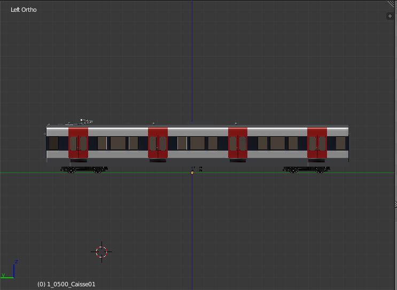Viewport: 397px width, 290px height.
Task: Click the Y/Z axis orientation gizmo
Action: [10, 269]
